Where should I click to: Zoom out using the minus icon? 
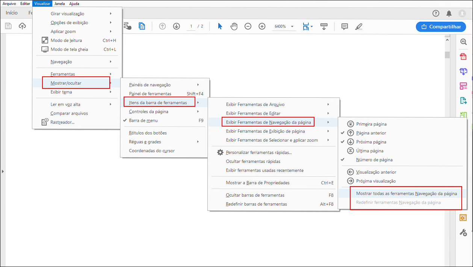tap(248, 26)
